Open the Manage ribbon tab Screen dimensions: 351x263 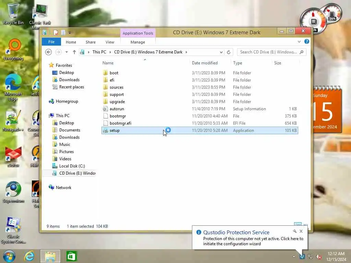coord(138,42)
